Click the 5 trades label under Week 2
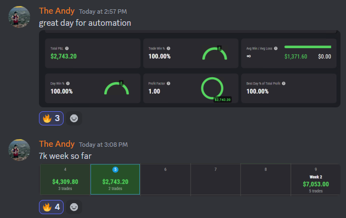Viewport: 346px width, 218px height. click(316, 191)
